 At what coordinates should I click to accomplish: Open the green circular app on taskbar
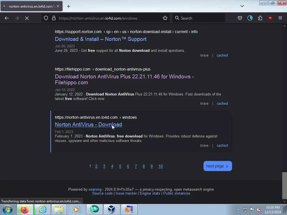click(x=94, y=209)
